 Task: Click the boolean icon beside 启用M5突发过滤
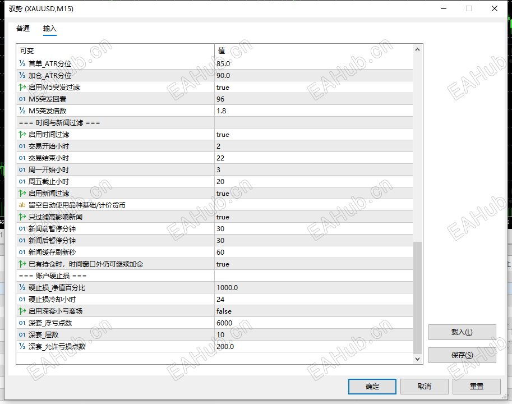[x=22, y=87]
